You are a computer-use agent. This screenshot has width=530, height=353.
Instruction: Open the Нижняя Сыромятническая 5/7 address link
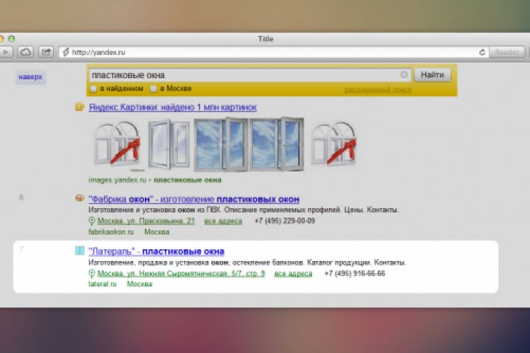(181, 274)
